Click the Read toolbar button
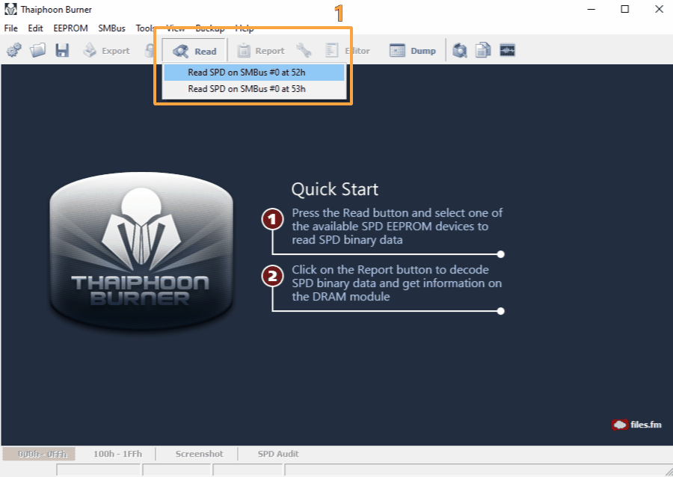Viewport: 673px width, 477px height. (194, 51)
